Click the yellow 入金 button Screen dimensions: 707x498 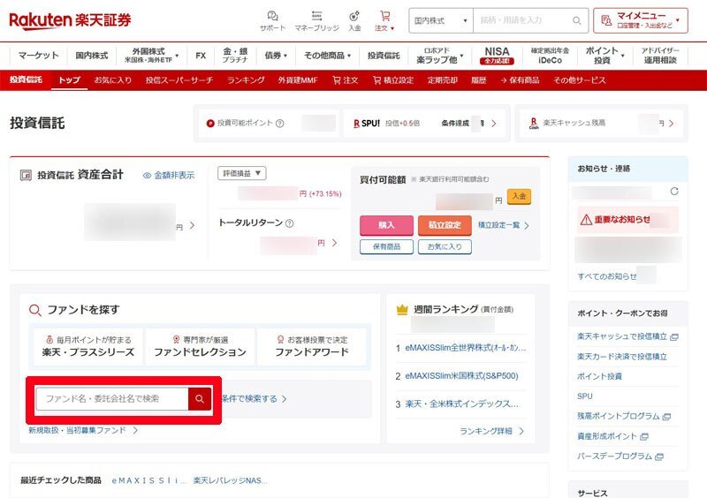(x=519, y=196)
